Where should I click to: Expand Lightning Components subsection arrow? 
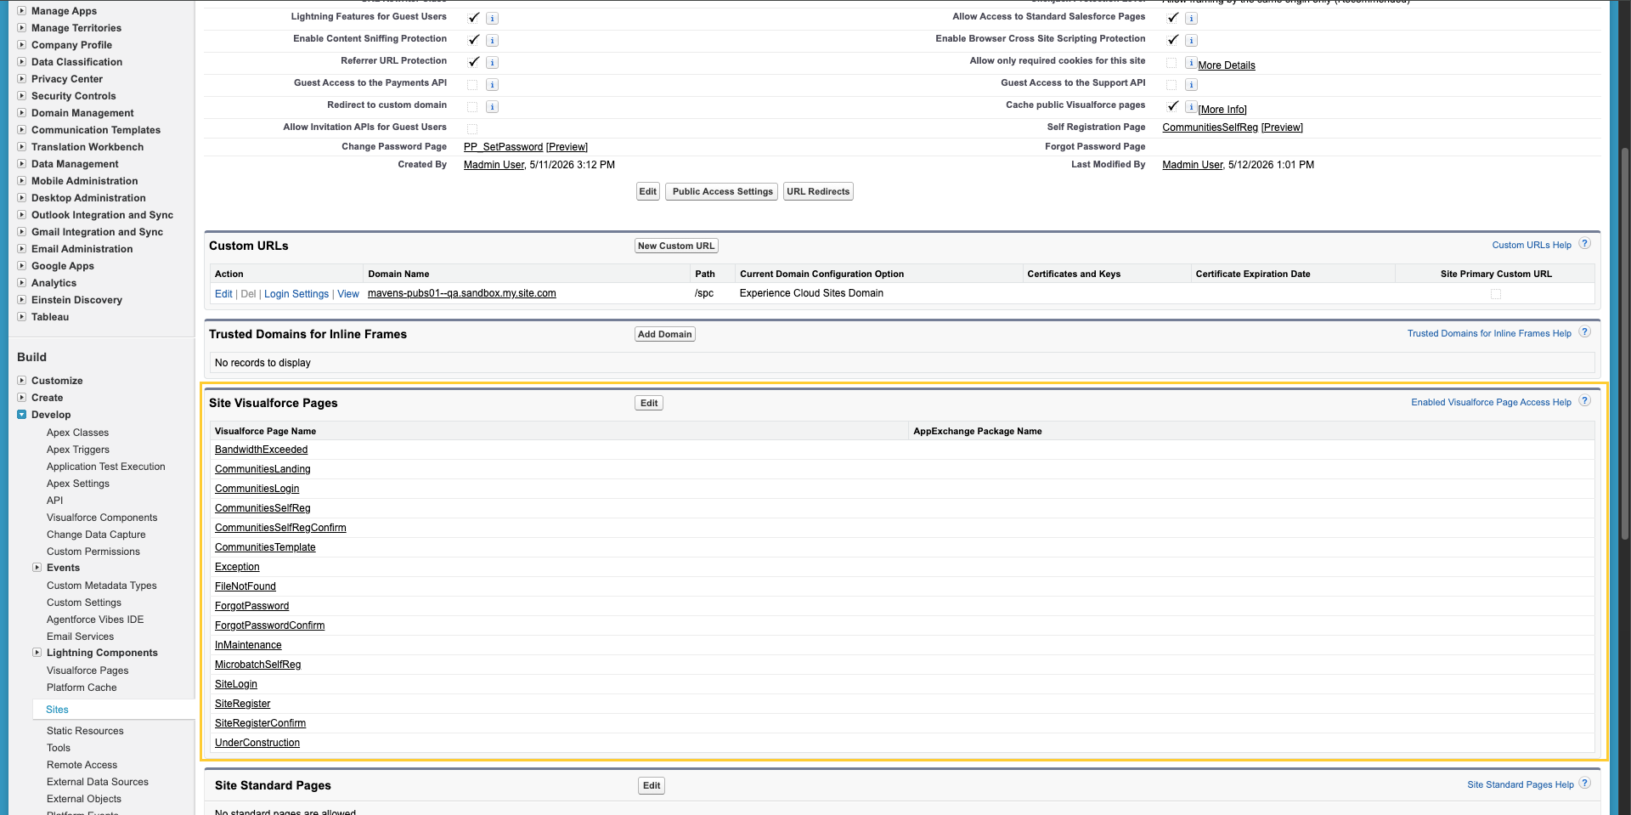[37, 653]
